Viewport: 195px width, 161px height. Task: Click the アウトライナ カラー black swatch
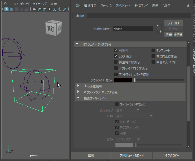(x=123, y=80)
